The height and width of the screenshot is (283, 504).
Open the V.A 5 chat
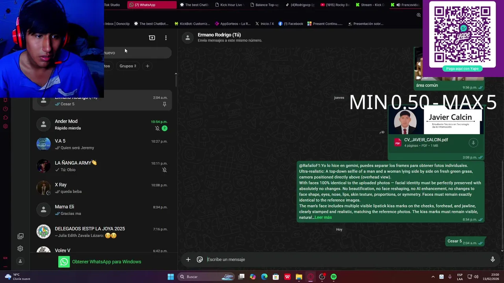coord(102,144)
